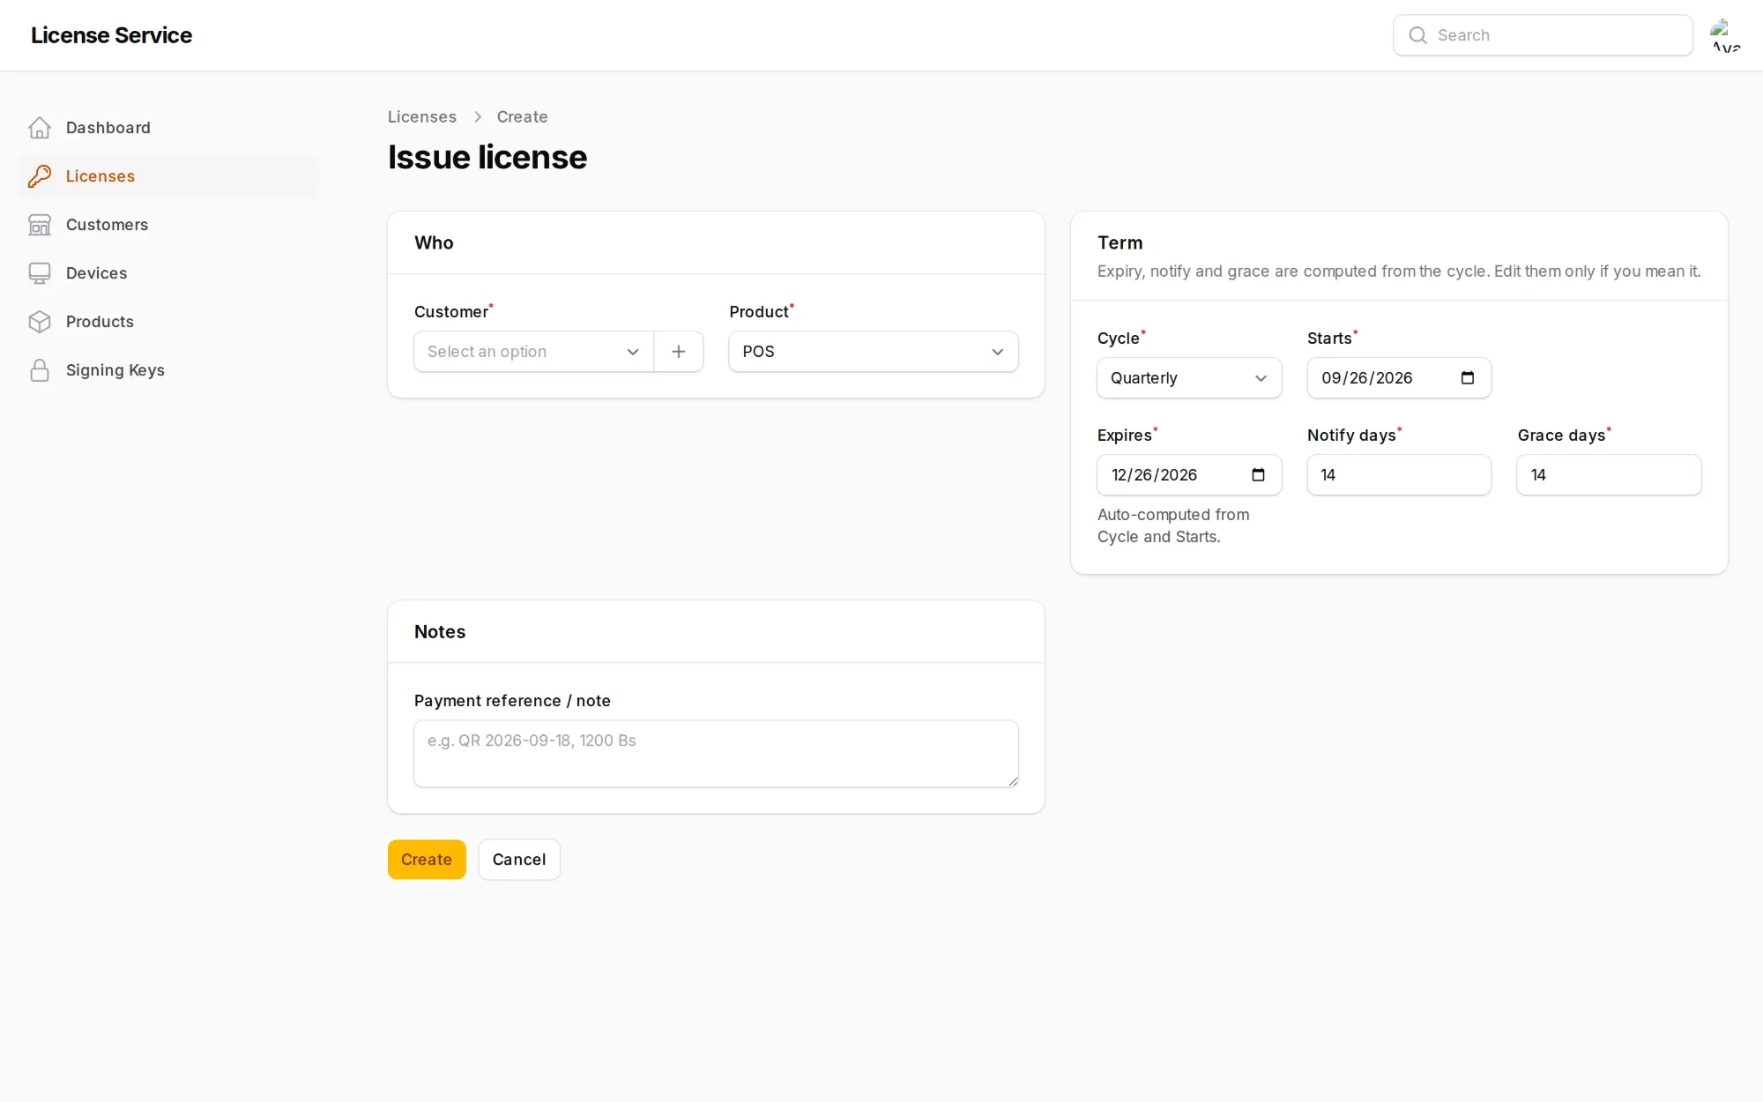This screenshot has width=1763, height=1102.
Task: Click the textarea resize handle corner
Action: (1013, 781)
